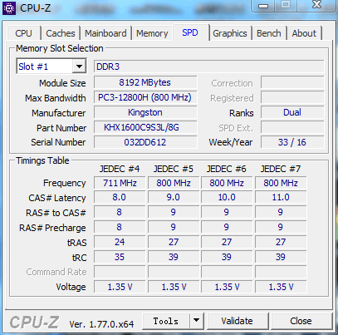Screen dimensions: 338x335
Task: Switch to the CPU tab
Action: tap(23, 33)
